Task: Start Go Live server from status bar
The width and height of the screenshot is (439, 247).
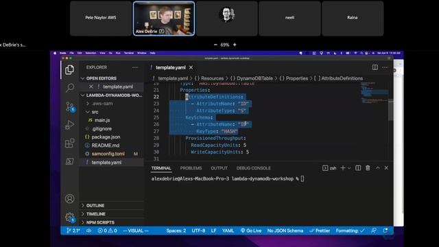Action: pyautogui.click(x=251, y=231)
